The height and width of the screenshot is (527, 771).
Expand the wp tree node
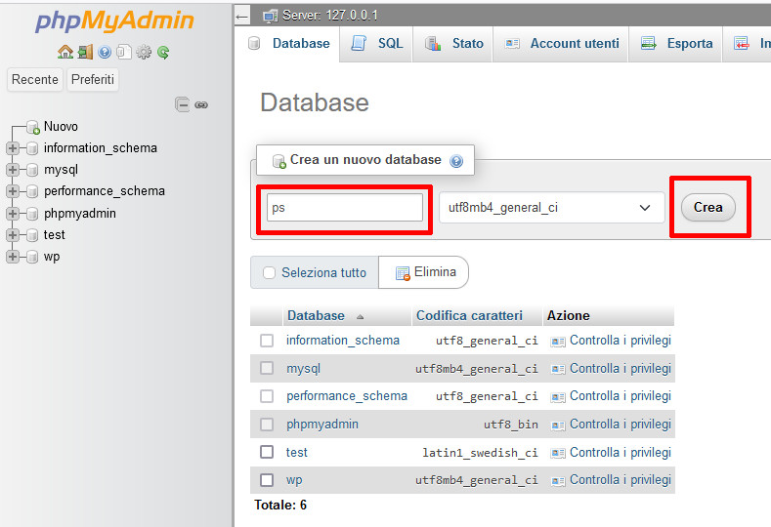click(13, 257)
